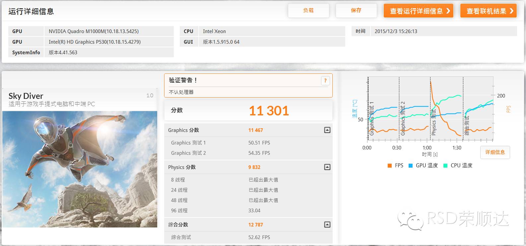The image size is (526, 246).
Task: Click the 负载 (Load) button
Action: (x=308, y=11)
